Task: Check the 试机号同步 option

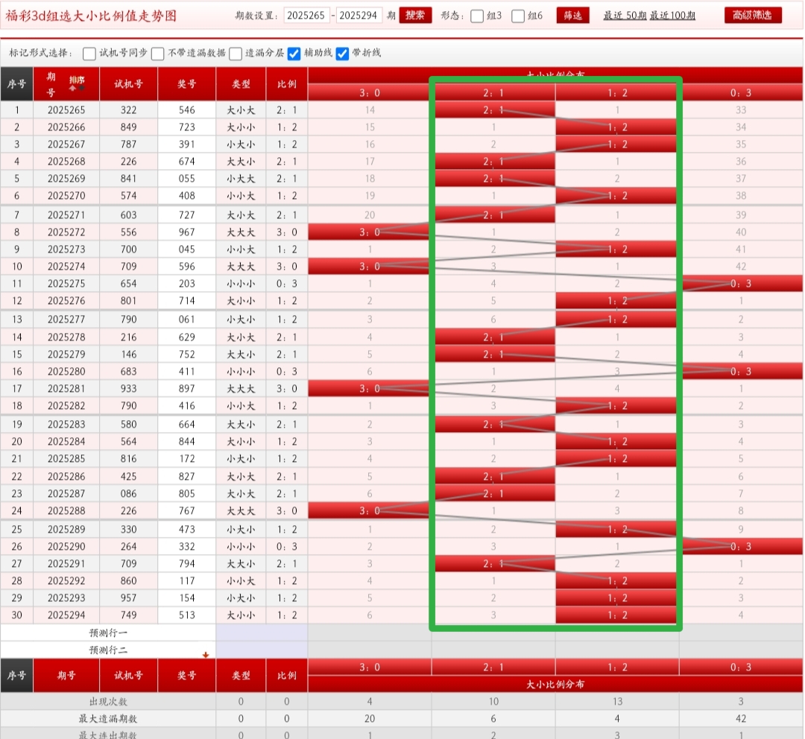Action: point(89,54)
